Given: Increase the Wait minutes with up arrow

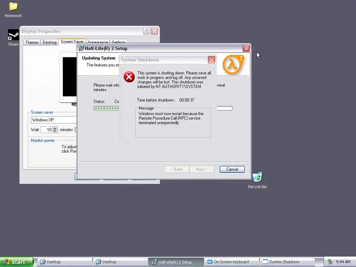Looking at the screenshot, I should pos(55,128).
